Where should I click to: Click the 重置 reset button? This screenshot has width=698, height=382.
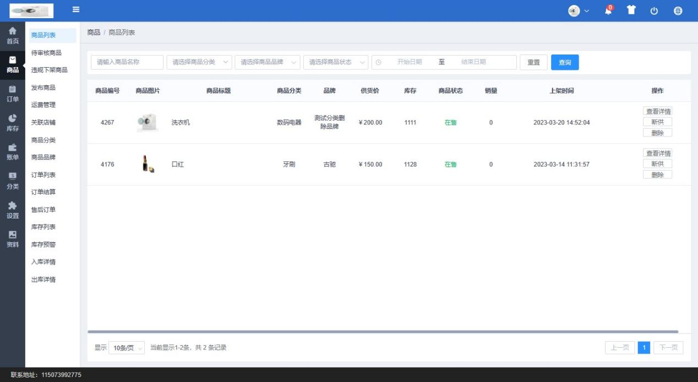tap(533, 63)
